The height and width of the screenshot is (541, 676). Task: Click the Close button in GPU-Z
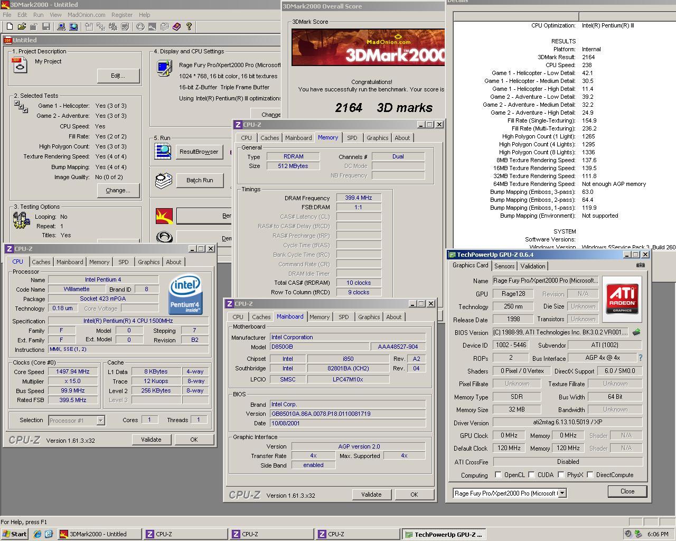[x=627, y=491]
